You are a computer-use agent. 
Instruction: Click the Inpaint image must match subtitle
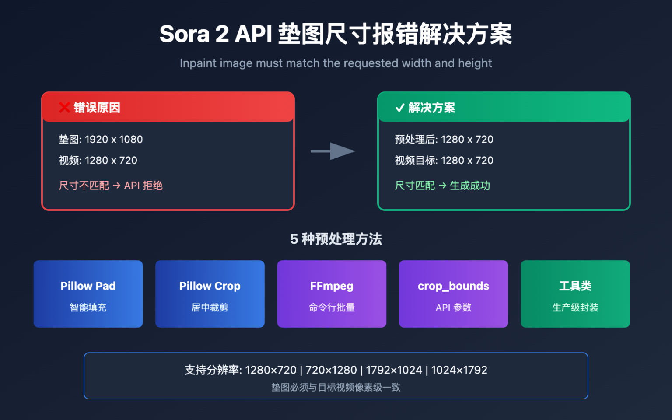[336, 63]
